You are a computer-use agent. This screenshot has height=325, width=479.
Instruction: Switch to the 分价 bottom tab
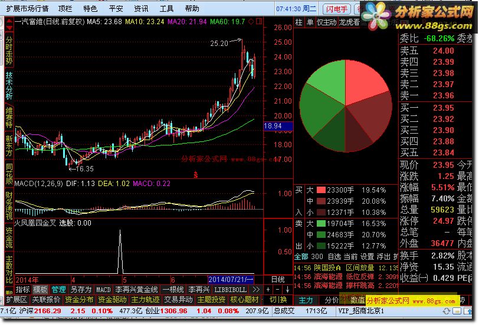pos(332,300)
